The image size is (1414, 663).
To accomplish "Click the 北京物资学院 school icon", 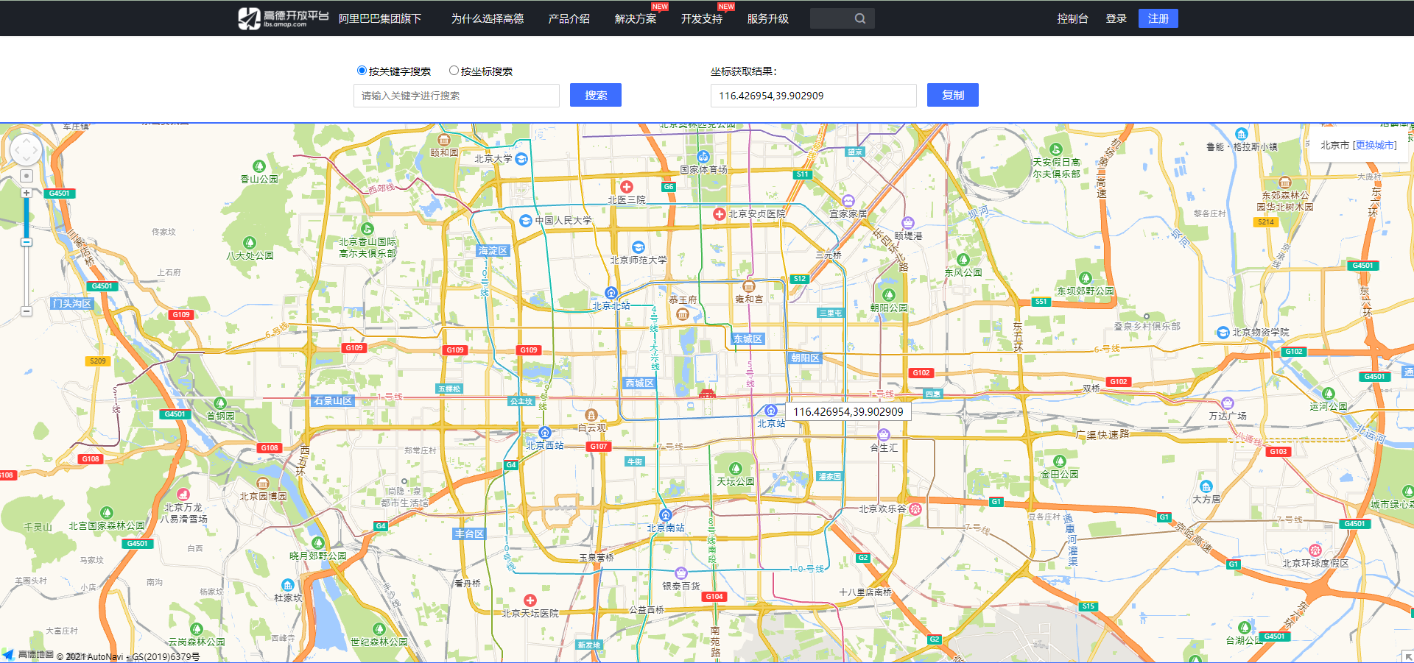I will tap(1223, 333).
